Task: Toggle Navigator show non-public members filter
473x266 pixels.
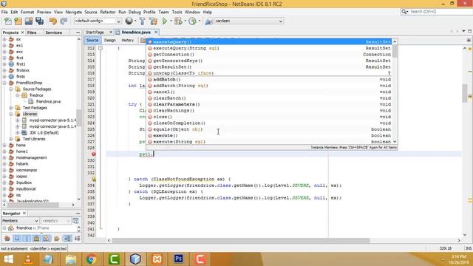Action: pos(36,239)
